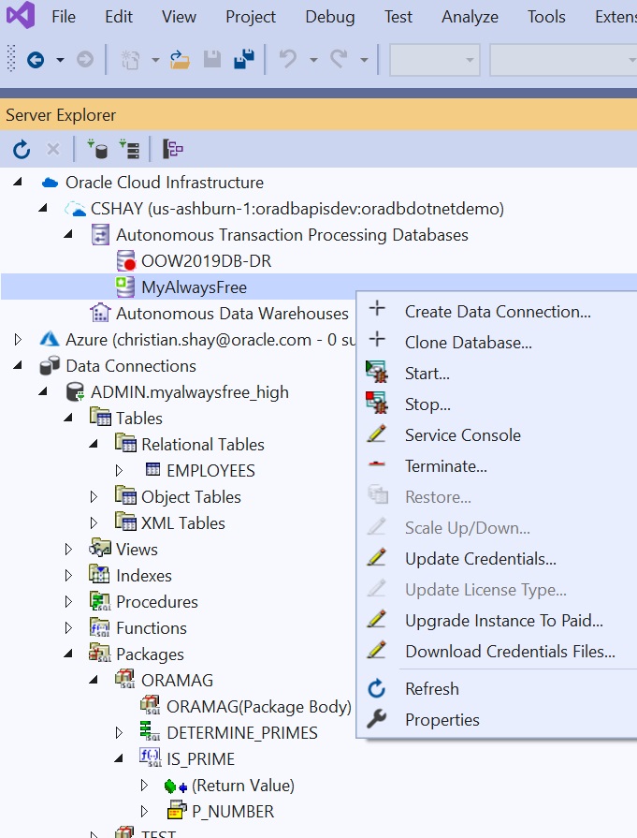The image size is (637, 838).
Task: Expand the EMPLOYEES table node
Action: [x=119, y=470]
